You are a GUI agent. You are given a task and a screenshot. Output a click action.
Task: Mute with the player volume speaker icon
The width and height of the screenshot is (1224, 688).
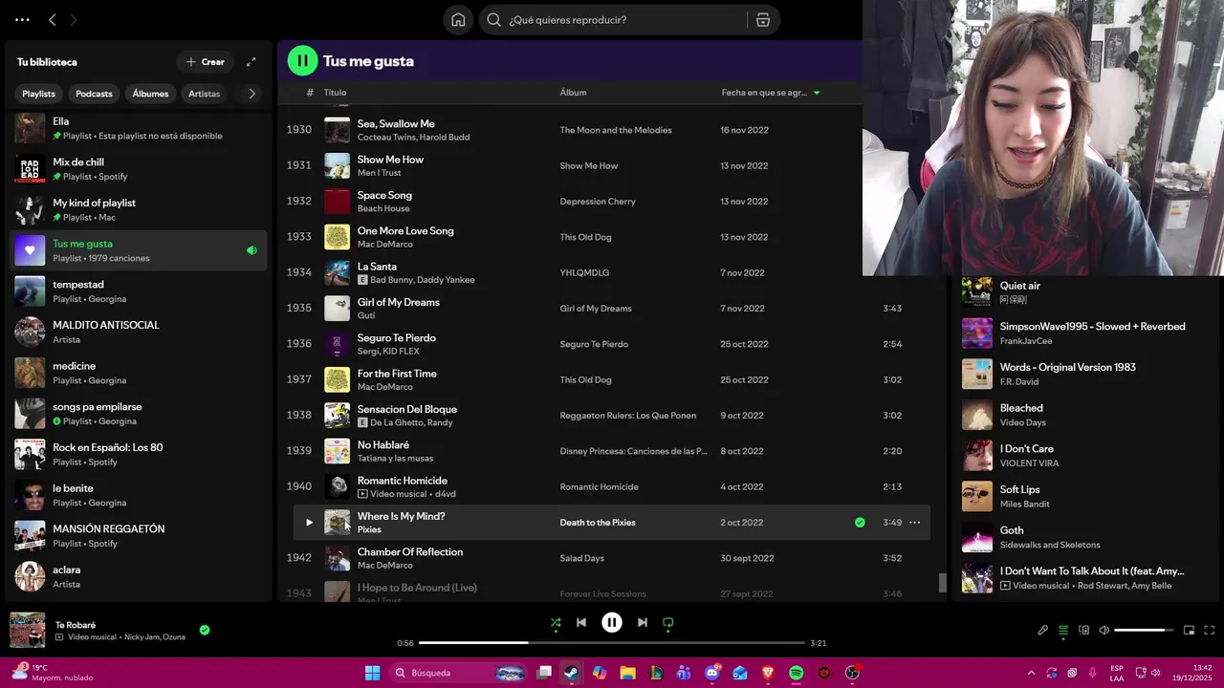(x=1104, y=630)
